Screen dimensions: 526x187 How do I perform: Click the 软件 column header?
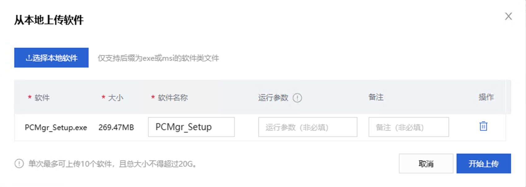42,98
